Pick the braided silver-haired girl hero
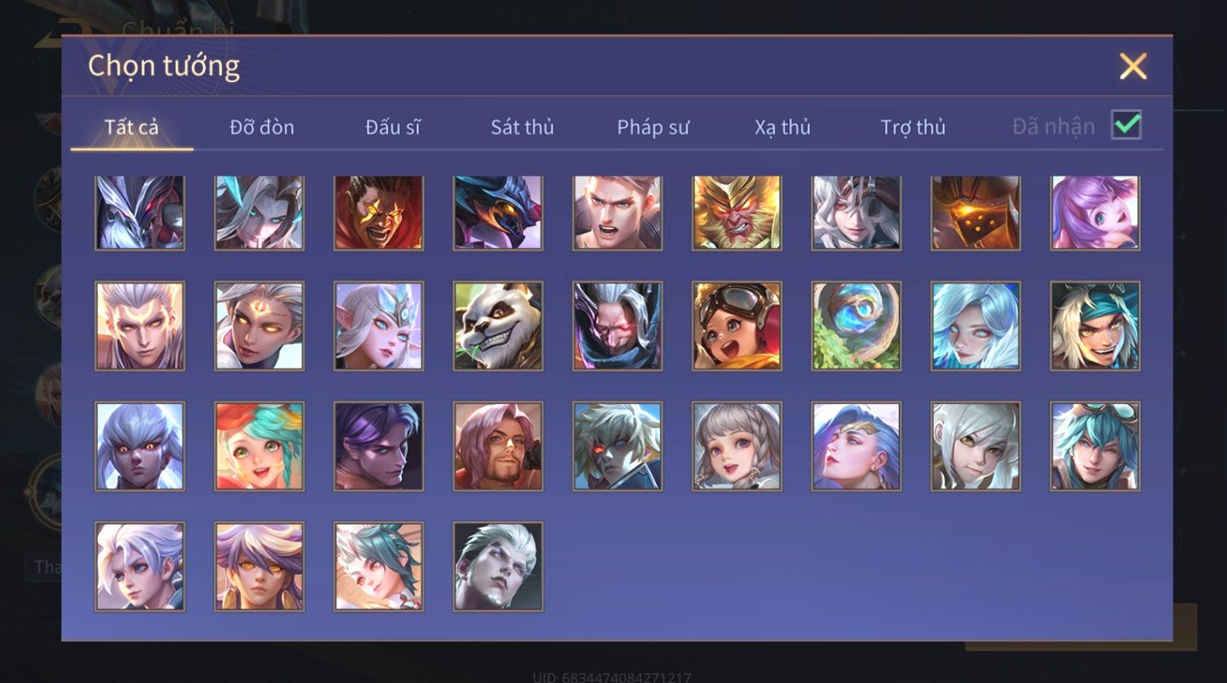The height and width of the screenshot is (683, 1227). pyautogui.click(x=736, y=446)
